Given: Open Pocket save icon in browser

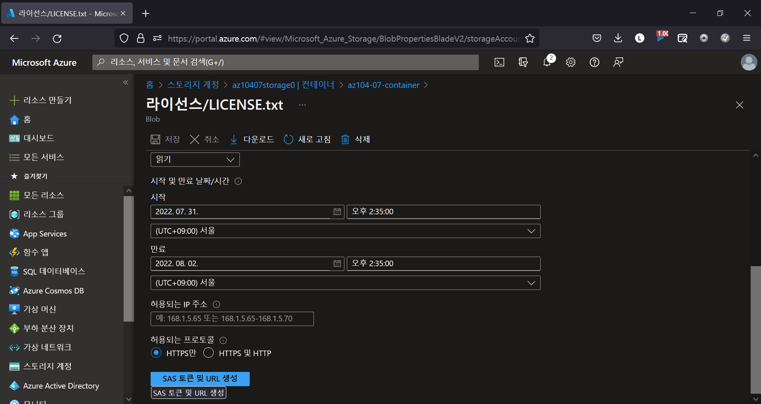Looking at the screenshot, I should [x=597, y=38].
